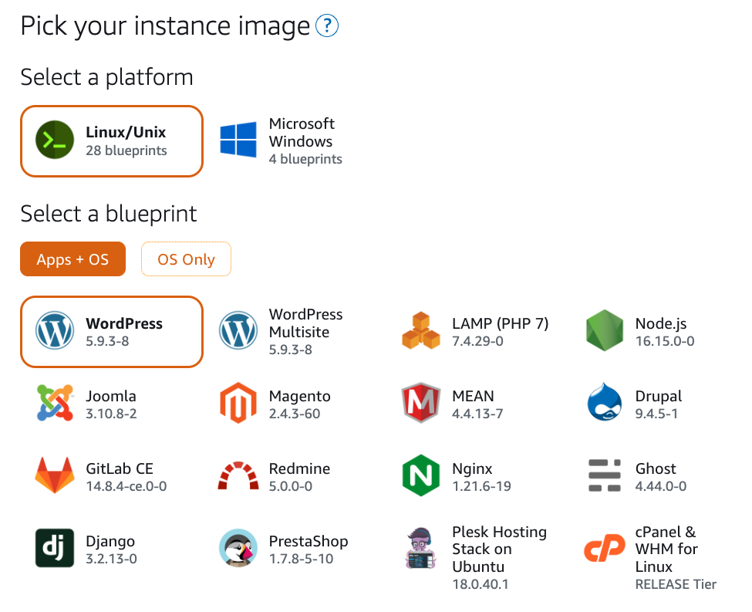Choose the Drupal droplet icon
The height and width of the screenshot is (612, 752).
point(604,404)
